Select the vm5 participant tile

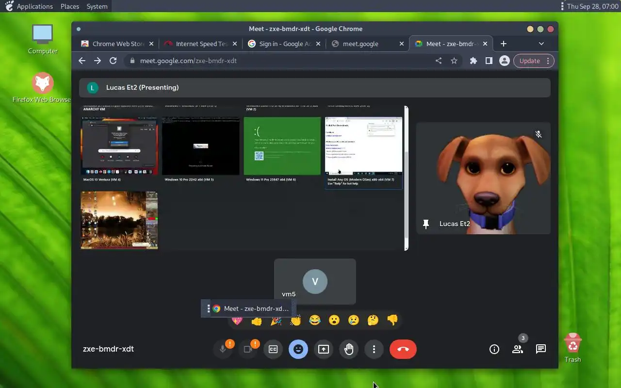(315, 281)
